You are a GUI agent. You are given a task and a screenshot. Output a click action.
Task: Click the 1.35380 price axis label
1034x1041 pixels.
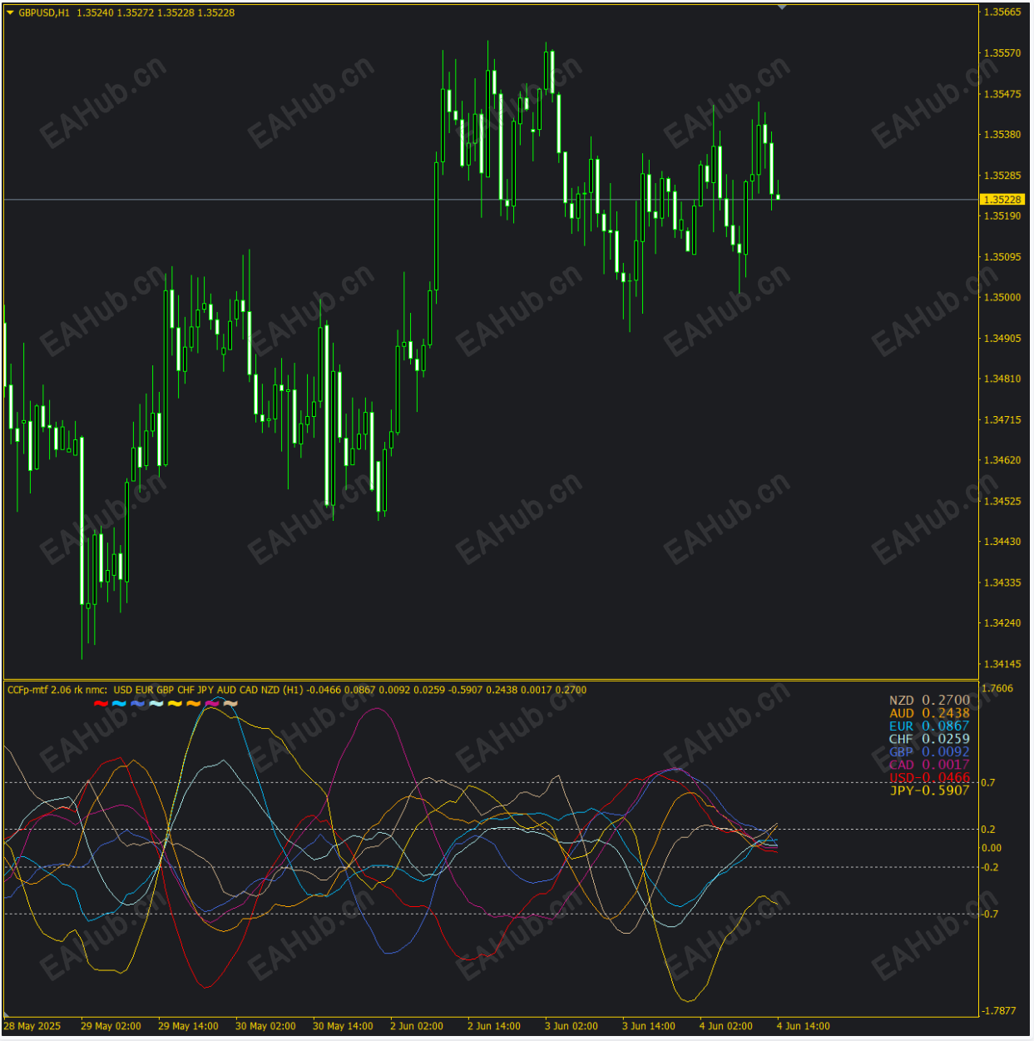tap(1002, 135)
